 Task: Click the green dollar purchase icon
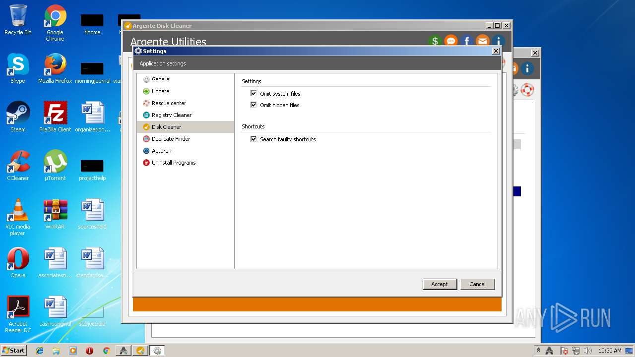click(435, 41)
